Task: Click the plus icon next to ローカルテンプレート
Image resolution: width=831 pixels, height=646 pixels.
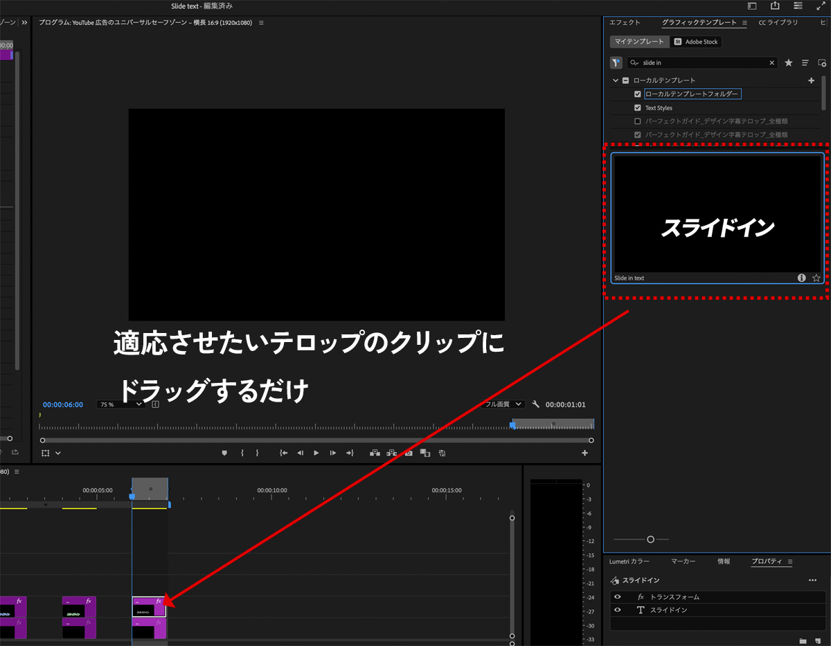Action: [x=812, y=80]
